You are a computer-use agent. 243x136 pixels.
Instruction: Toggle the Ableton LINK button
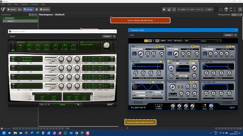(210, 9)
